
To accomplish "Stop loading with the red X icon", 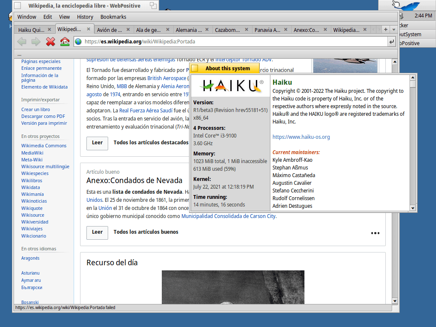I will (x=50, y=42).
